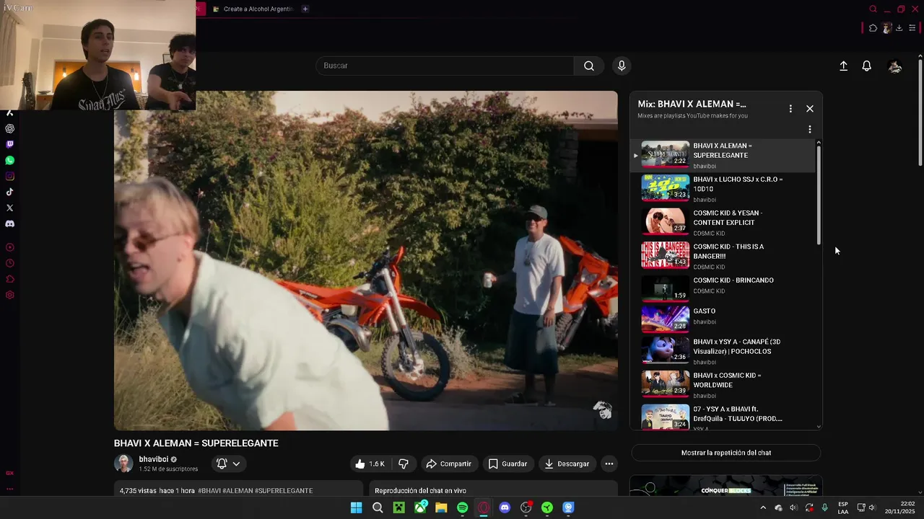Open TikTok in the Opera sidebar

[9, 192]
